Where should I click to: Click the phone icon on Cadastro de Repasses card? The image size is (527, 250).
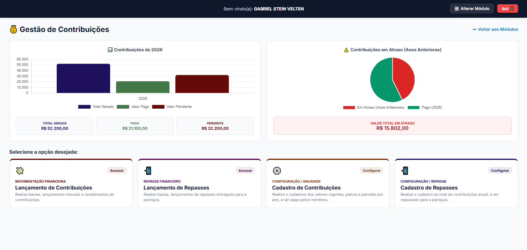tap(405, 171)
